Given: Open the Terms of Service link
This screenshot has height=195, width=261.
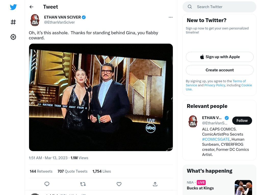Looking at the screenshot, I should point(216,83).
